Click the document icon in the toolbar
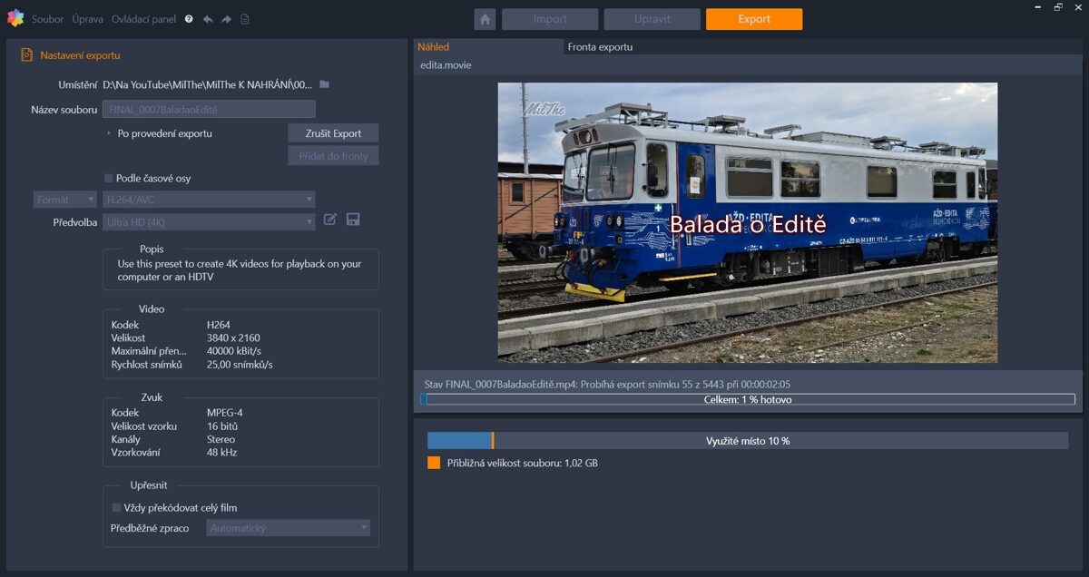 pyautogui.click(x=243, y=18)
